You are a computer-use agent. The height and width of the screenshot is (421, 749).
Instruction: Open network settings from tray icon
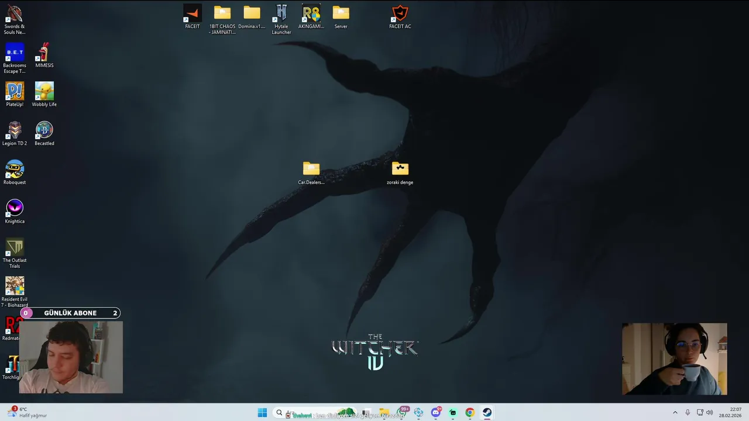[x=700, y=413]
